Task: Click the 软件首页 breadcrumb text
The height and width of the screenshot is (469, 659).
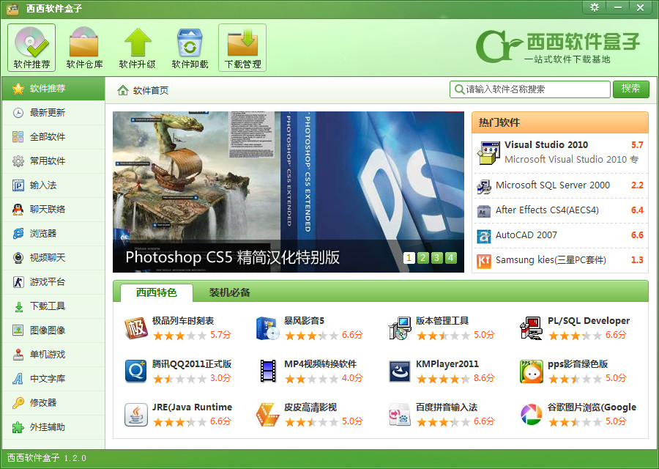Action: pyautogui.click(x=150, y=90)
